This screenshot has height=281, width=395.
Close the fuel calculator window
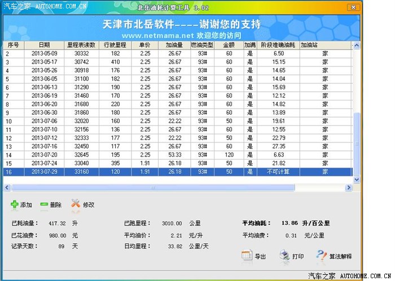354,6
